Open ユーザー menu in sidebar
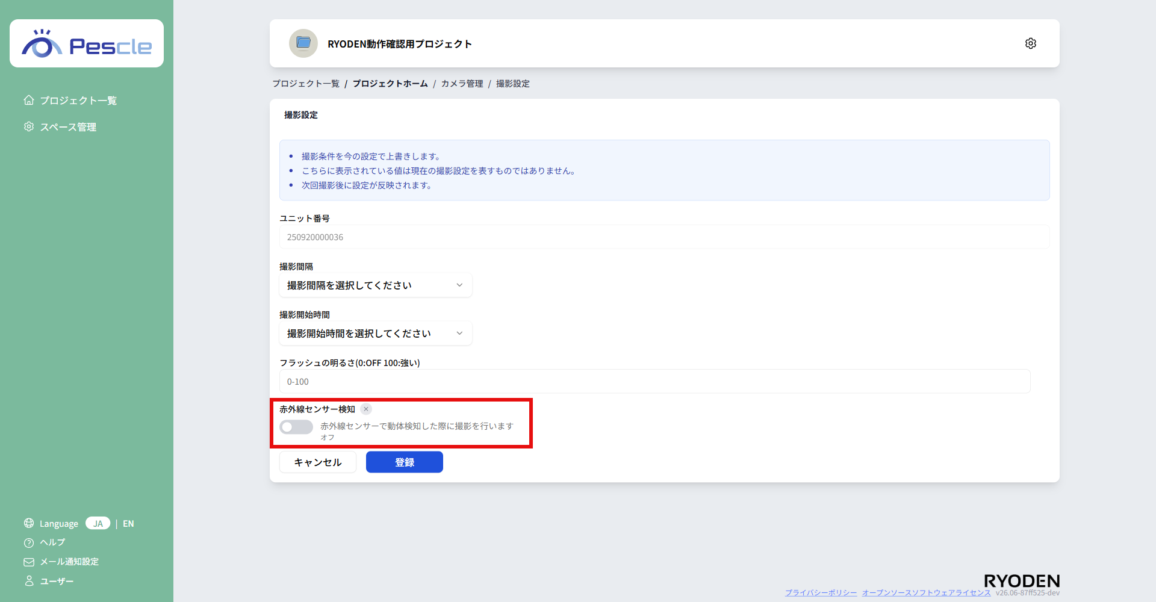Image resolution: width=1156 pixels, height=602 pixels. click(57, 581)
